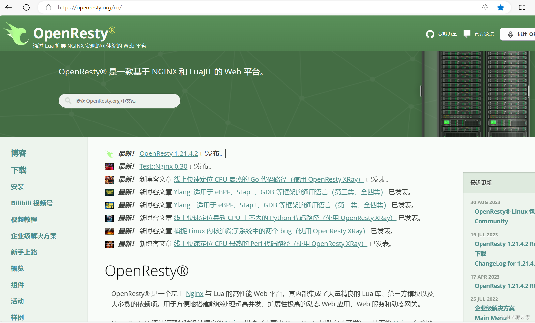The height and width of the screenshot is (323, 535).
Task: Start Read Aloud from the address bar
Action: (484, 7)
